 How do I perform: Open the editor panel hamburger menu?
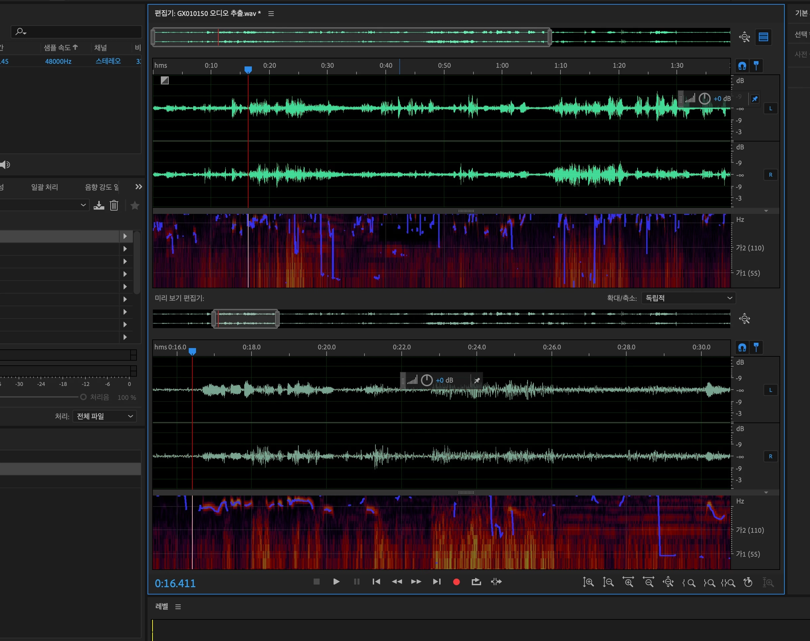pyautogui.click(x=271, y=14)
